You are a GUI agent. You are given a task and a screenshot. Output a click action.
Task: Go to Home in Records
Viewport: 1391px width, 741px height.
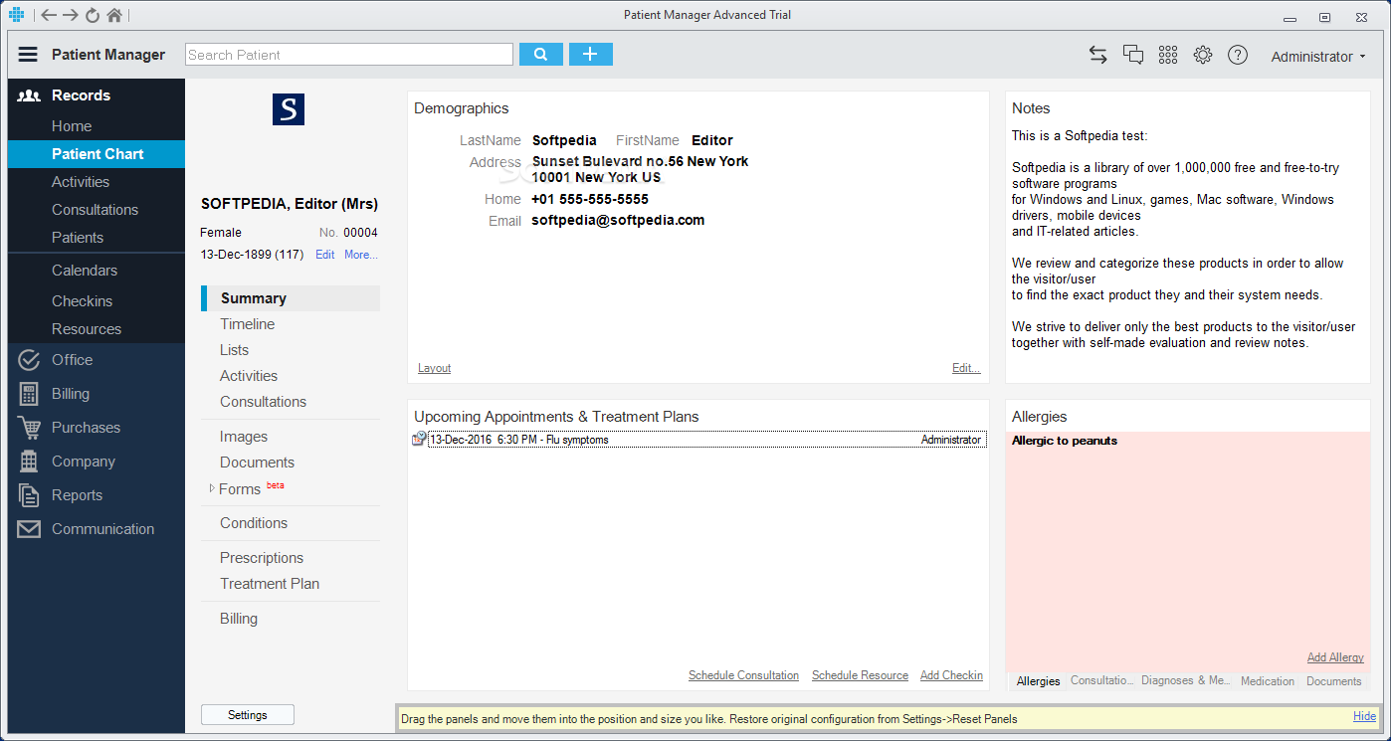72,126
